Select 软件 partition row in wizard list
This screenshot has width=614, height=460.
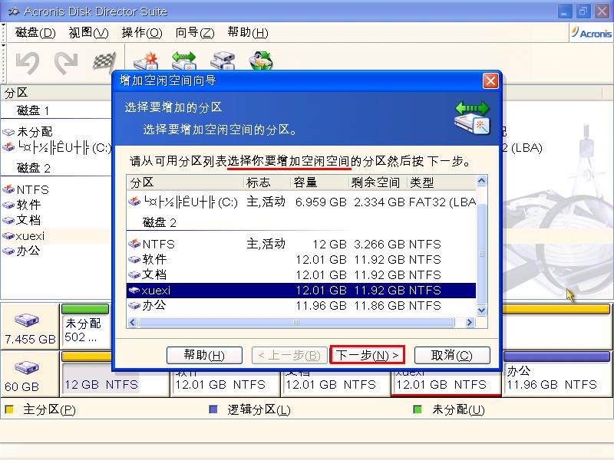pyautogui.click(x=301, y=259)
